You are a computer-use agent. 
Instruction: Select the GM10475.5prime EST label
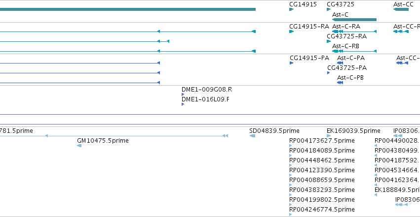tap(103, 141)
